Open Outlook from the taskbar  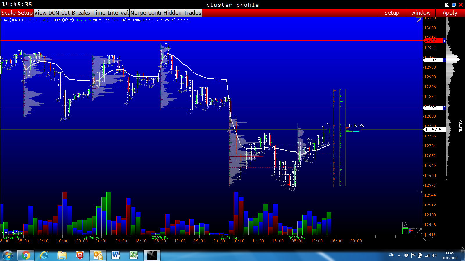point(98,255)
